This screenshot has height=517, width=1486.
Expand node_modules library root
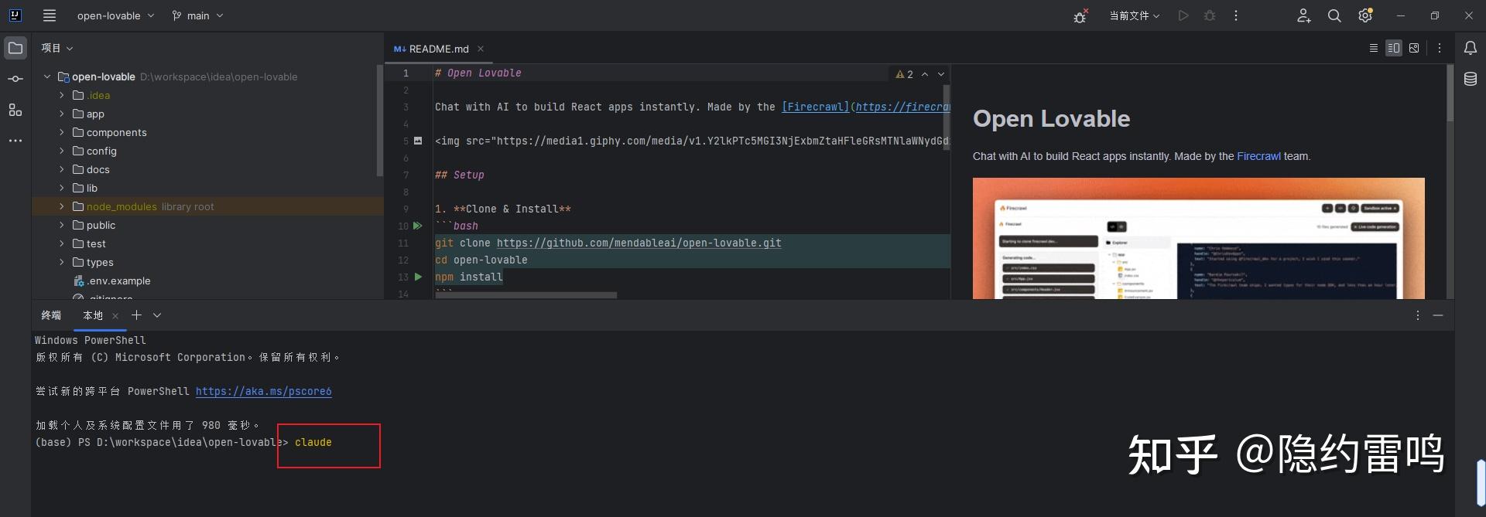tap(62, 206)
